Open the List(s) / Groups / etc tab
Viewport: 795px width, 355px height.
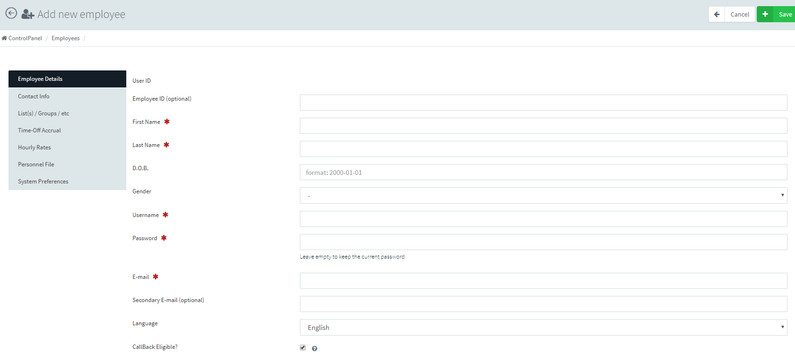[67, 113]
